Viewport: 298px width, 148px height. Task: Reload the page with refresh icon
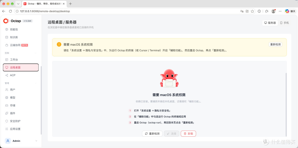pyautogui.click(x=10, y=11)
